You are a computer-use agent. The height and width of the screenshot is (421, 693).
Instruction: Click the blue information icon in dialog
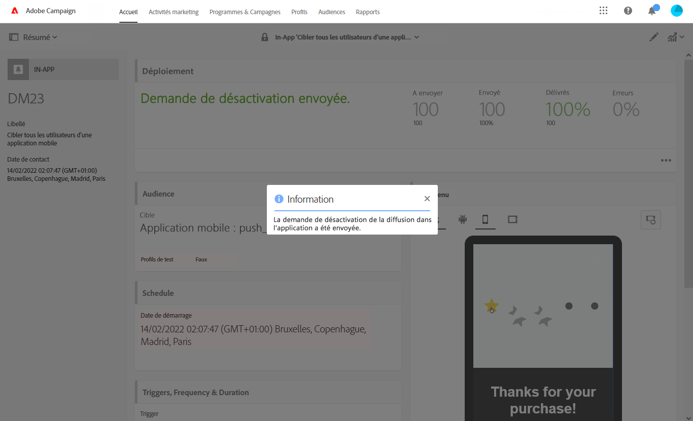tap(279, 199)
